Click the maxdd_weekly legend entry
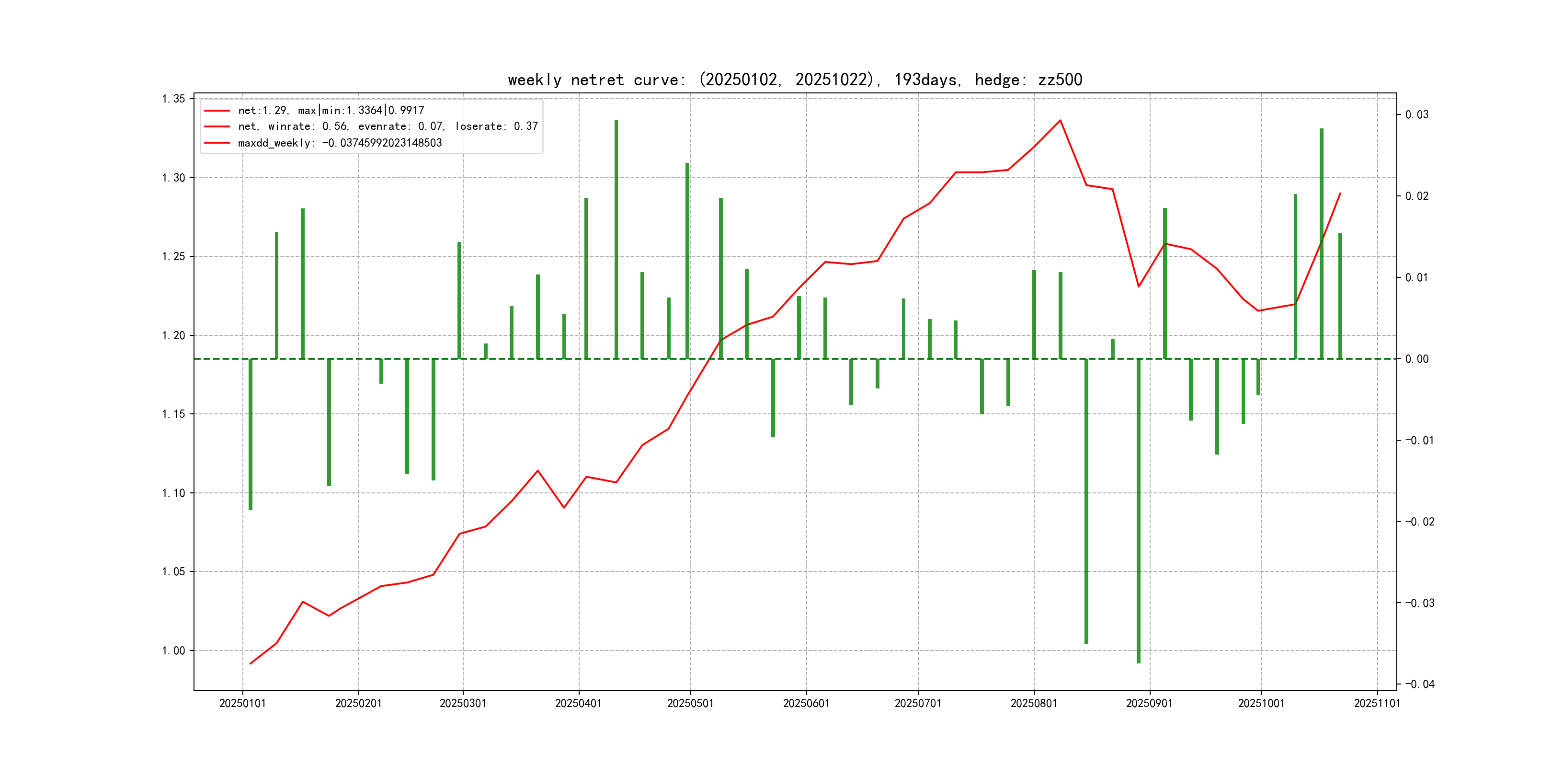 (339, 143)
